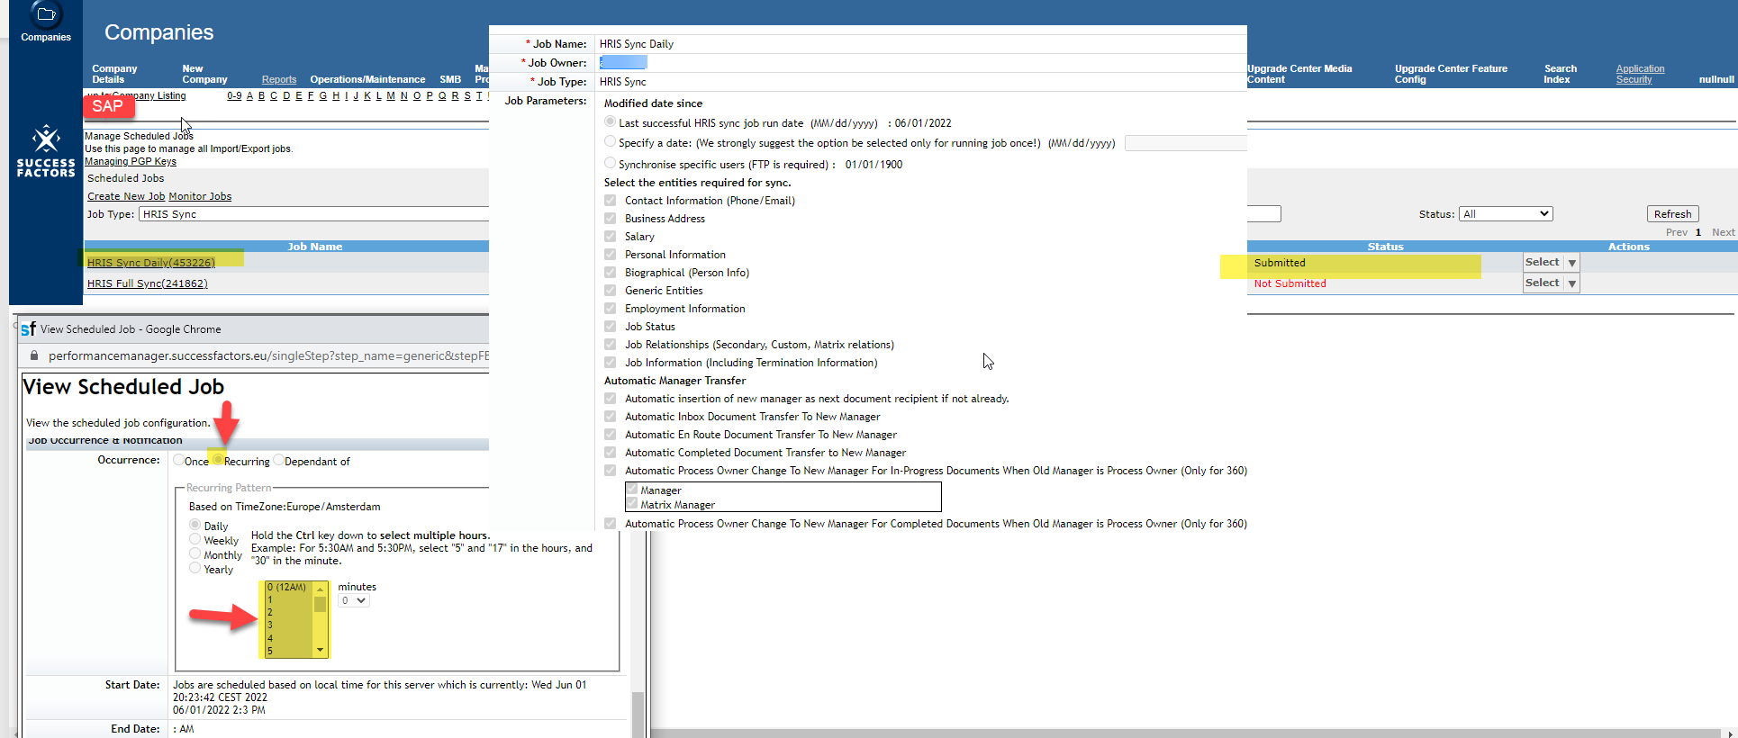
Task: Select 'Last successful HRIS sync job run date' option
Action: coord(611,121)
